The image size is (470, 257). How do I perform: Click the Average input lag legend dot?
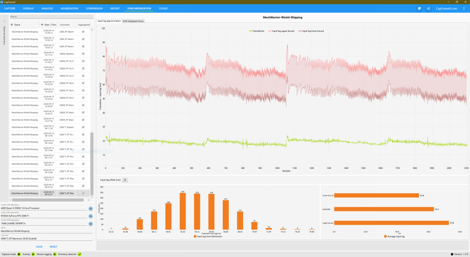[385, 236]
